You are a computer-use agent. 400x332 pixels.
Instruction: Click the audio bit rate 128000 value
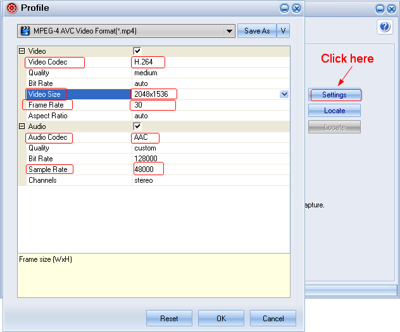[146, 159]
